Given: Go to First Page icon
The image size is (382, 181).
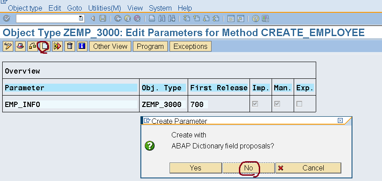Looking at the screenshot, I should 187,18.
